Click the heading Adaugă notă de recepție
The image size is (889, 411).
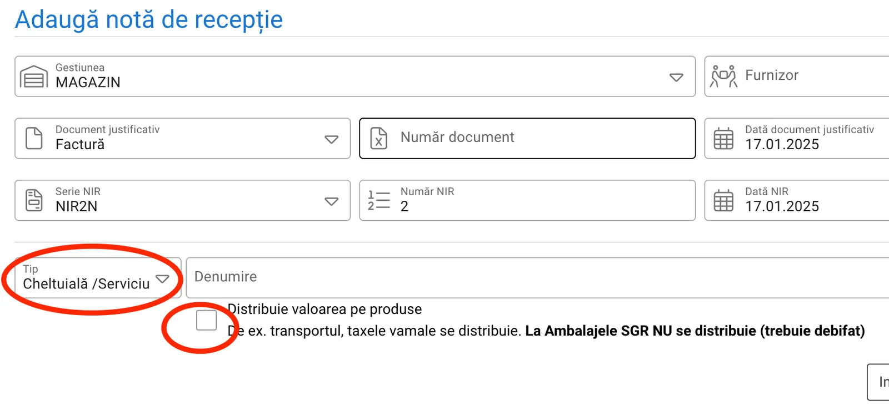click(x=149, y=20)
